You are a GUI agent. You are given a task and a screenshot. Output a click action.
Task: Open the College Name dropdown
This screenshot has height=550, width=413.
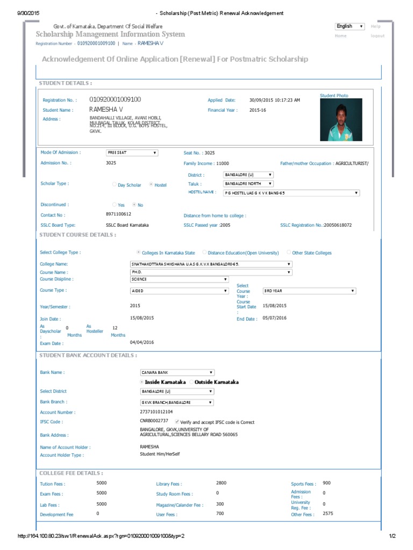[x=211, y=264]
